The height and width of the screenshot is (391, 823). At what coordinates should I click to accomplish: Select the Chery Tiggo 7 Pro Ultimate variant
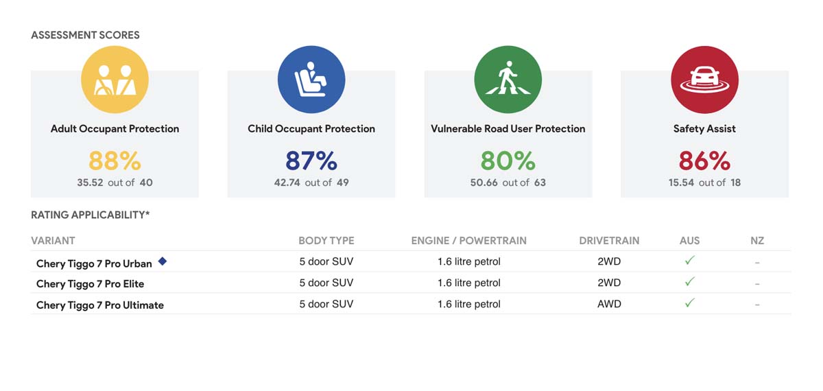click(x=100, y=305)
